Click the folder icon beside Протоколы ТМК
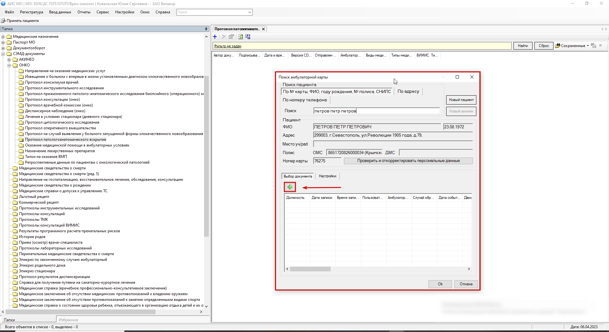609x332 pixels. [15, 220]
